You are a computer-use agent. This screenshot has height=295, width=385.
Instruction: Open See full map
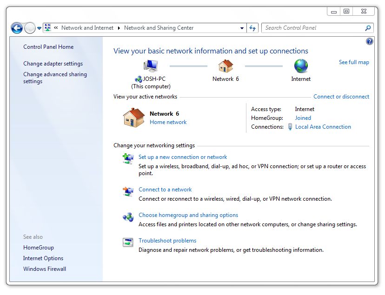(x=354, y=62)
